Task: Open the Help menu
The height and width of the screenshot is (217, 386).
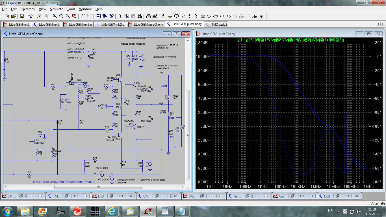Action: click(99, 9)
